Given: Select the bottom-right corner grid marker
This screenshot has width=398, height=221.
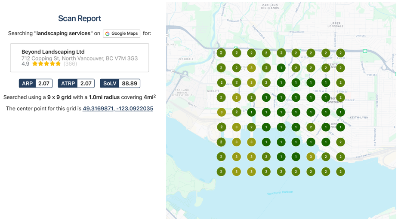Looking at the screenshot, I should tap(340, 172).
